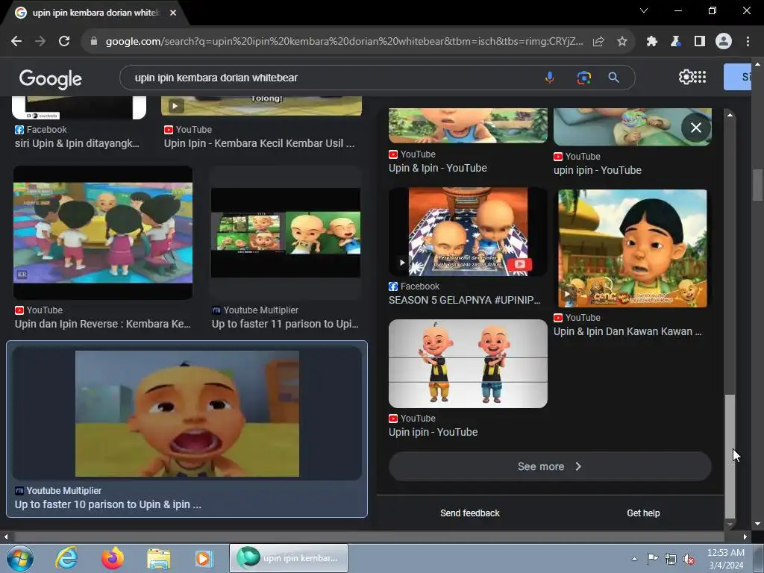Click the preview panel scroll-up arrow
Image resolution: width=764 pixels, height=573 pixels.
click(730, 115)
